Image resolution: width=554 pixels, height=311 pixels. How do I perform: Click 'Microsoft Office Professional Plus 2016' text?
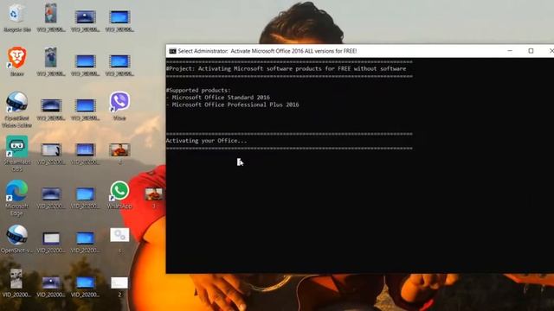point(235,105)
